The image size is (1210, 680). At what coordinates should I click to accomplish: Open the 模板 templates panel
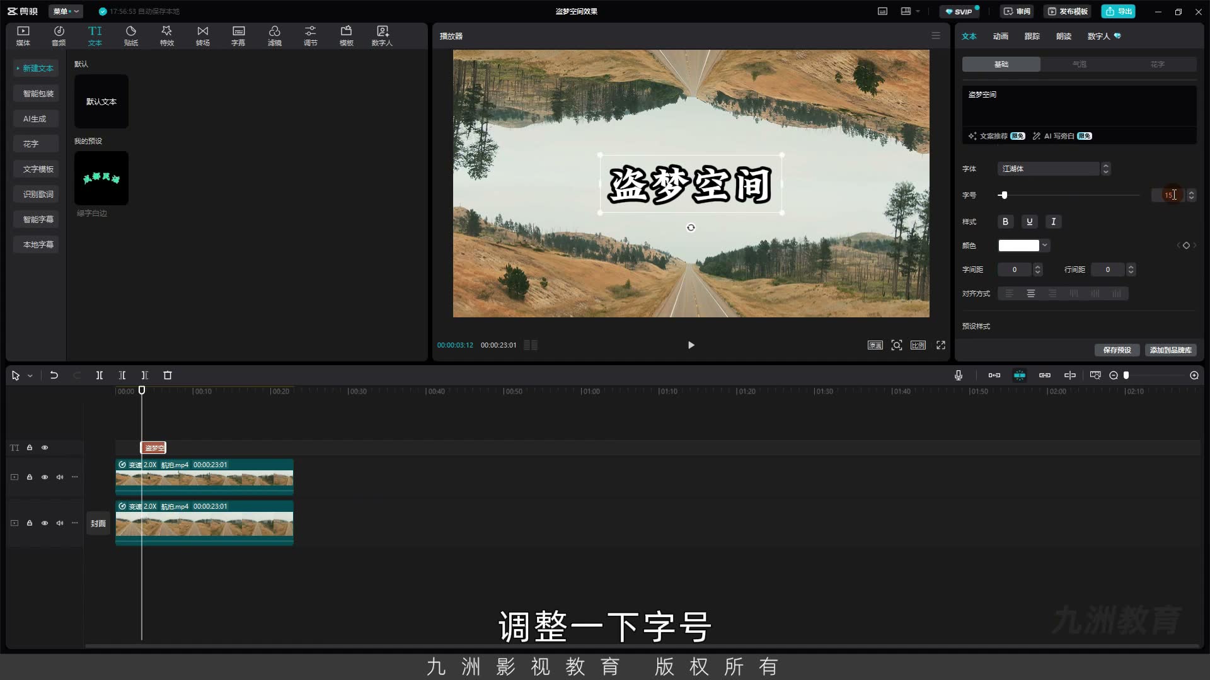(347, 36)
